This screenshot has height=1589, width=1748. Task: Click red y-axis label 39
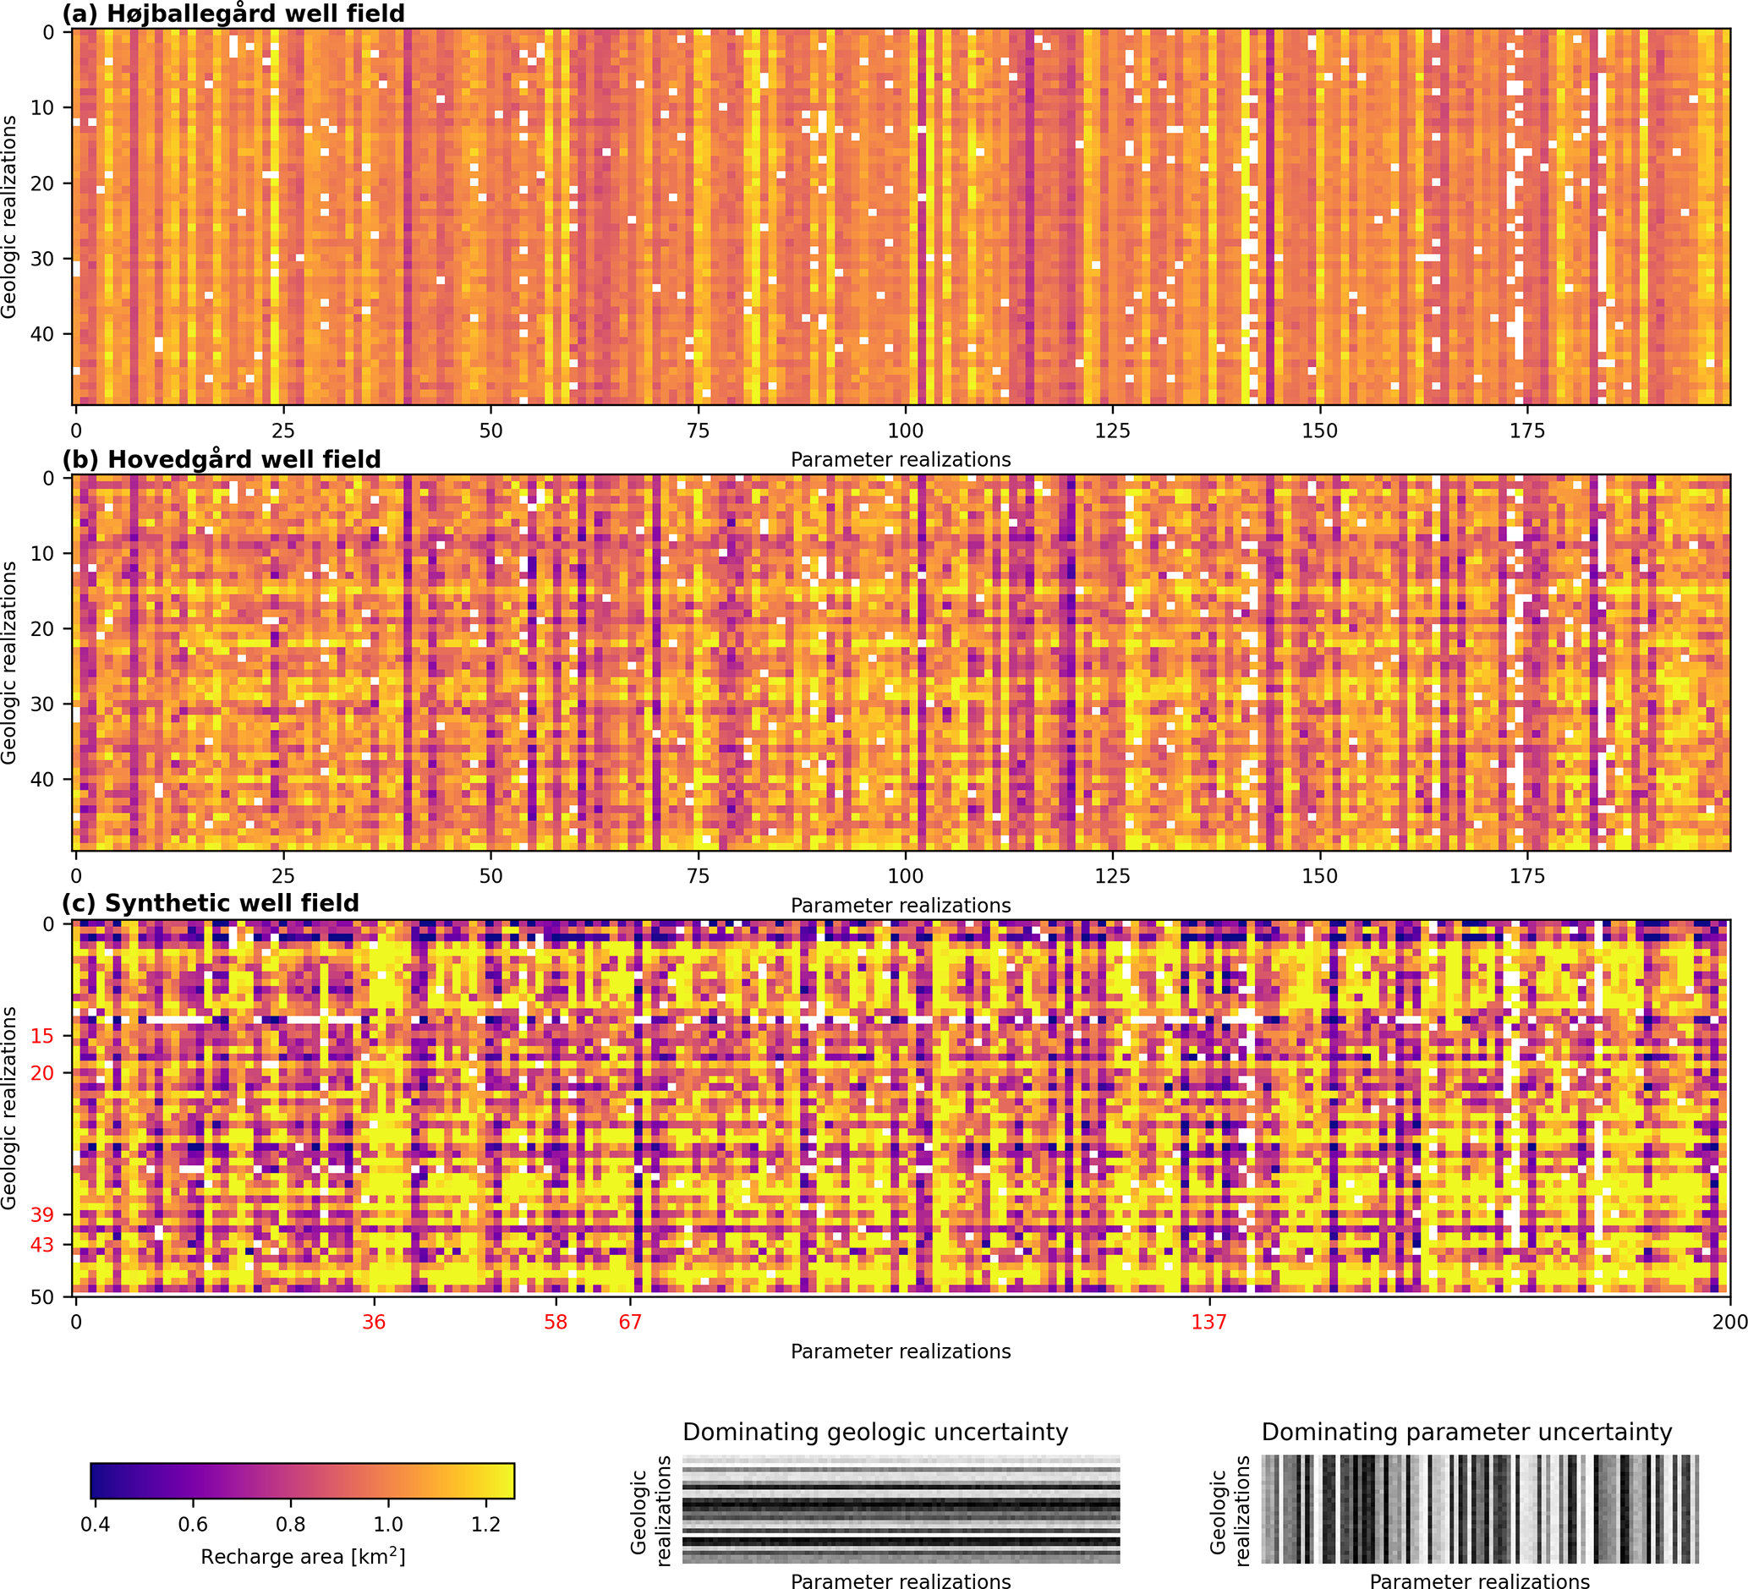pyautogui.click(x=41, y=1215)
